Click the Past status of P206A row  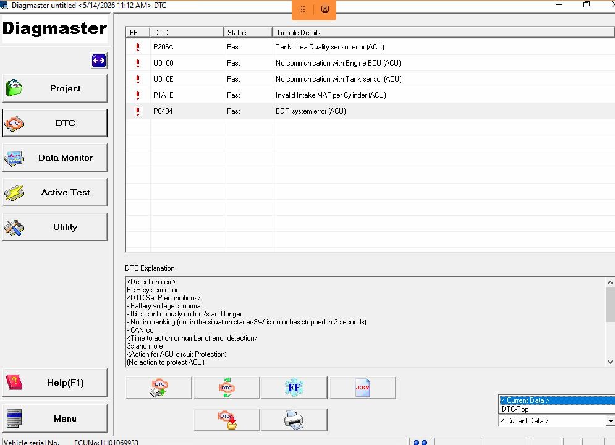pyautogui.click(x=234, y=46)
